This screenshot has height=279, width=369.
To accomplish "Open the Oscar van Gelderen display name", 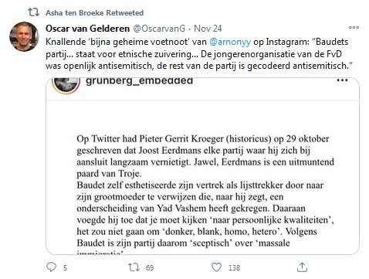I will click(x=87, y=29).
